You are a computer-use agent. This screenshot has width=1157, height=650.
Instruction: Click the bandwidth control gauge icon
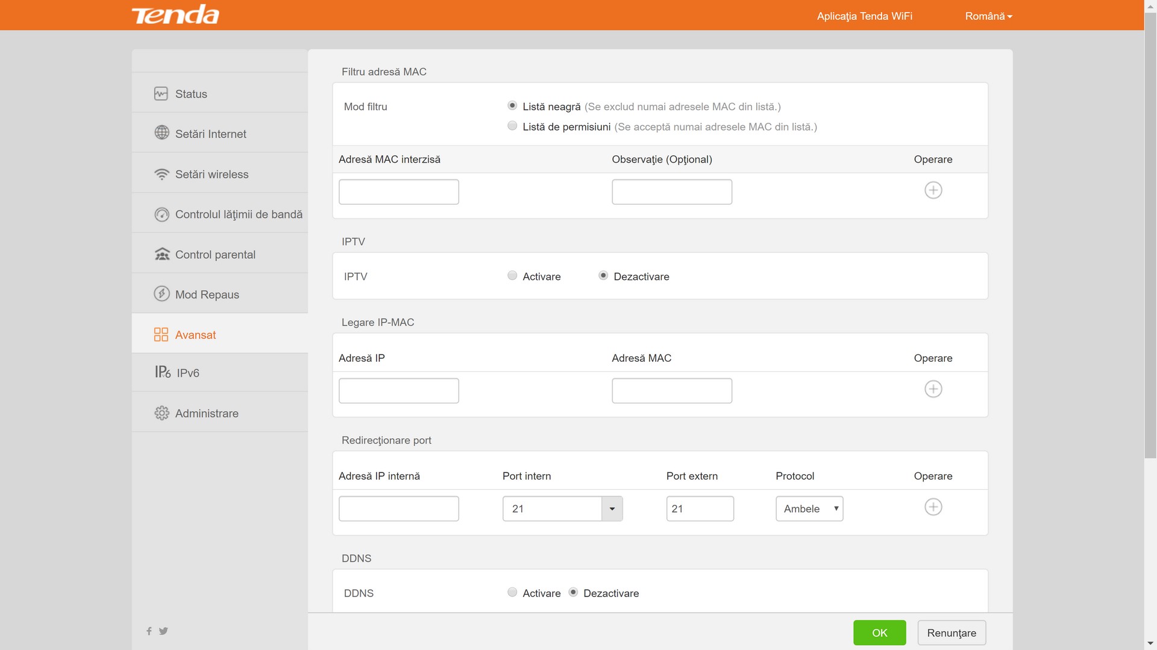161,214
